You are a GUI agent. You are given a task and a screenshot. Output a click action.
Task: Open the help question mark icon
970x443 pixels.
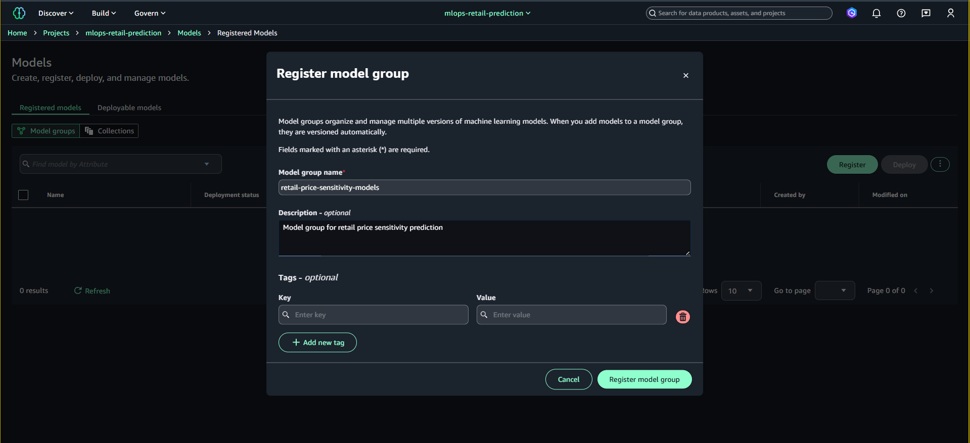[x=901, y=13]
